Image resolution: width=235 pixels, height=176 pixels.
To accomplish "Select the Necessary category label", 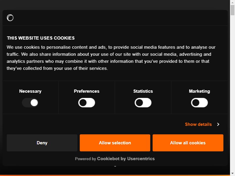I will pos(30,91).
